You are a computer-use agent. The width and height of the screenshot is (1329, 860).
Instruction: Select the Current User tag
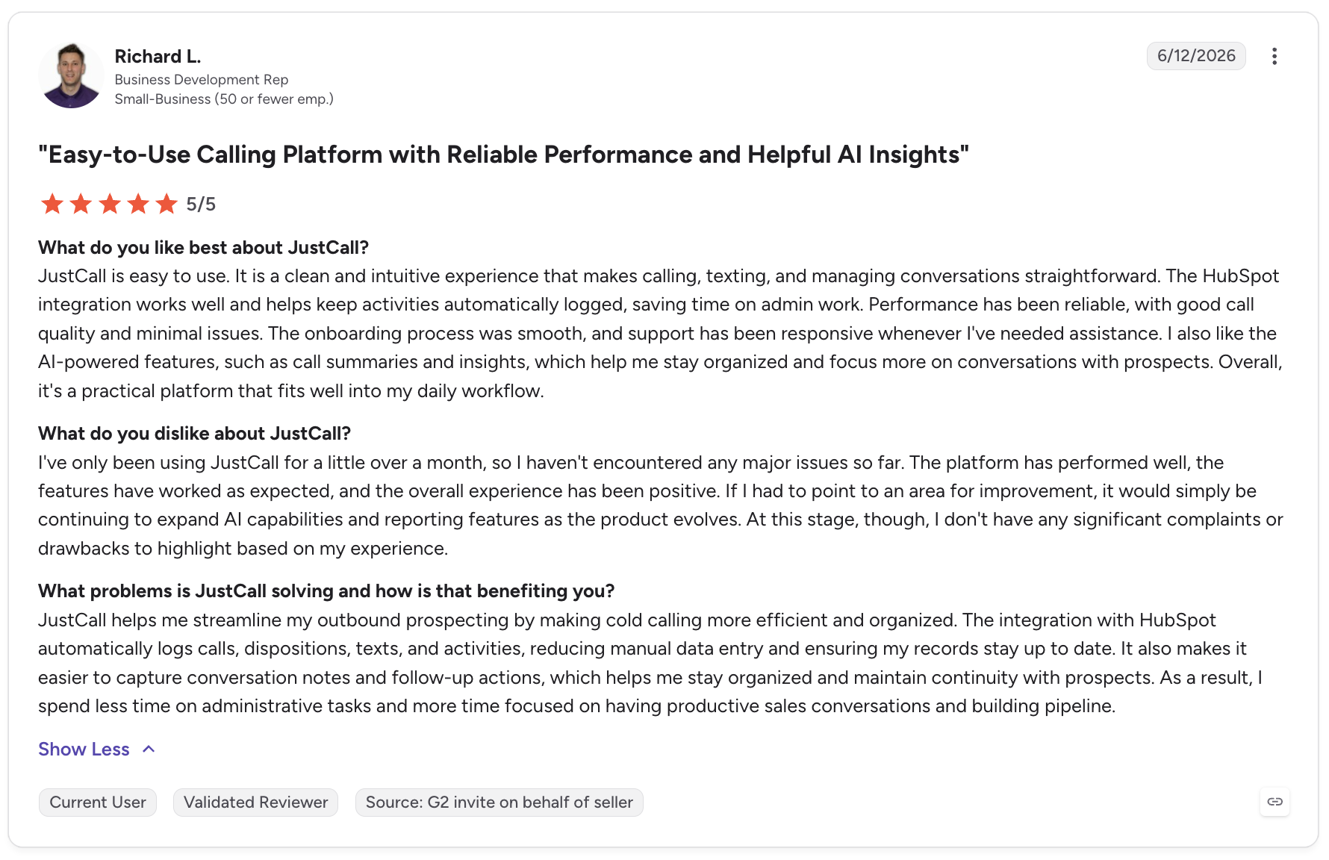(98, 803)
